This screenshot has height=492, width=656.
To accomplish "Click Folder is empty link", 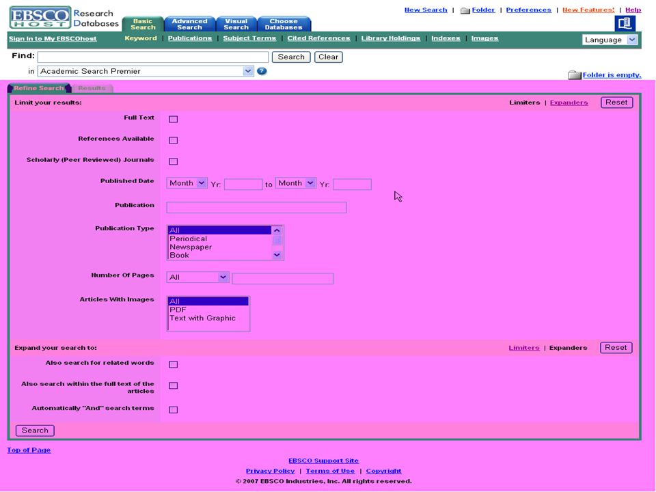I will tap(612, 75).
